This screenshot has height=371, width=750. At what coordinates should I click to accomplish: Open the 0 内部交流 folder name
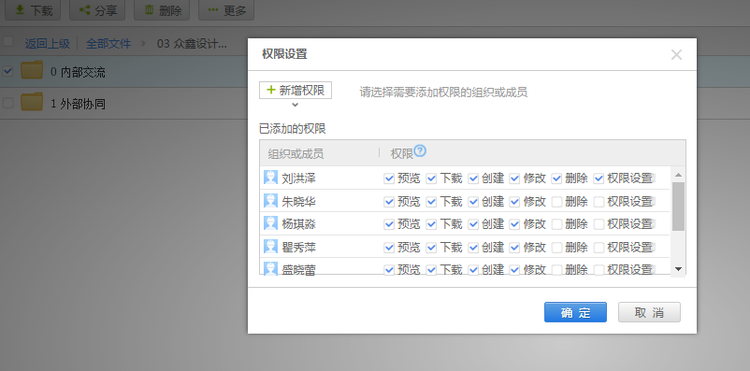pyautogui.click(x=78, y=73)
